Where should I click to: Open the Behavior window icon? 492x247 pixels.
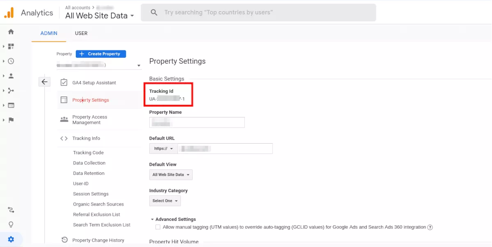pyautogui.click(x=11, y=105)
